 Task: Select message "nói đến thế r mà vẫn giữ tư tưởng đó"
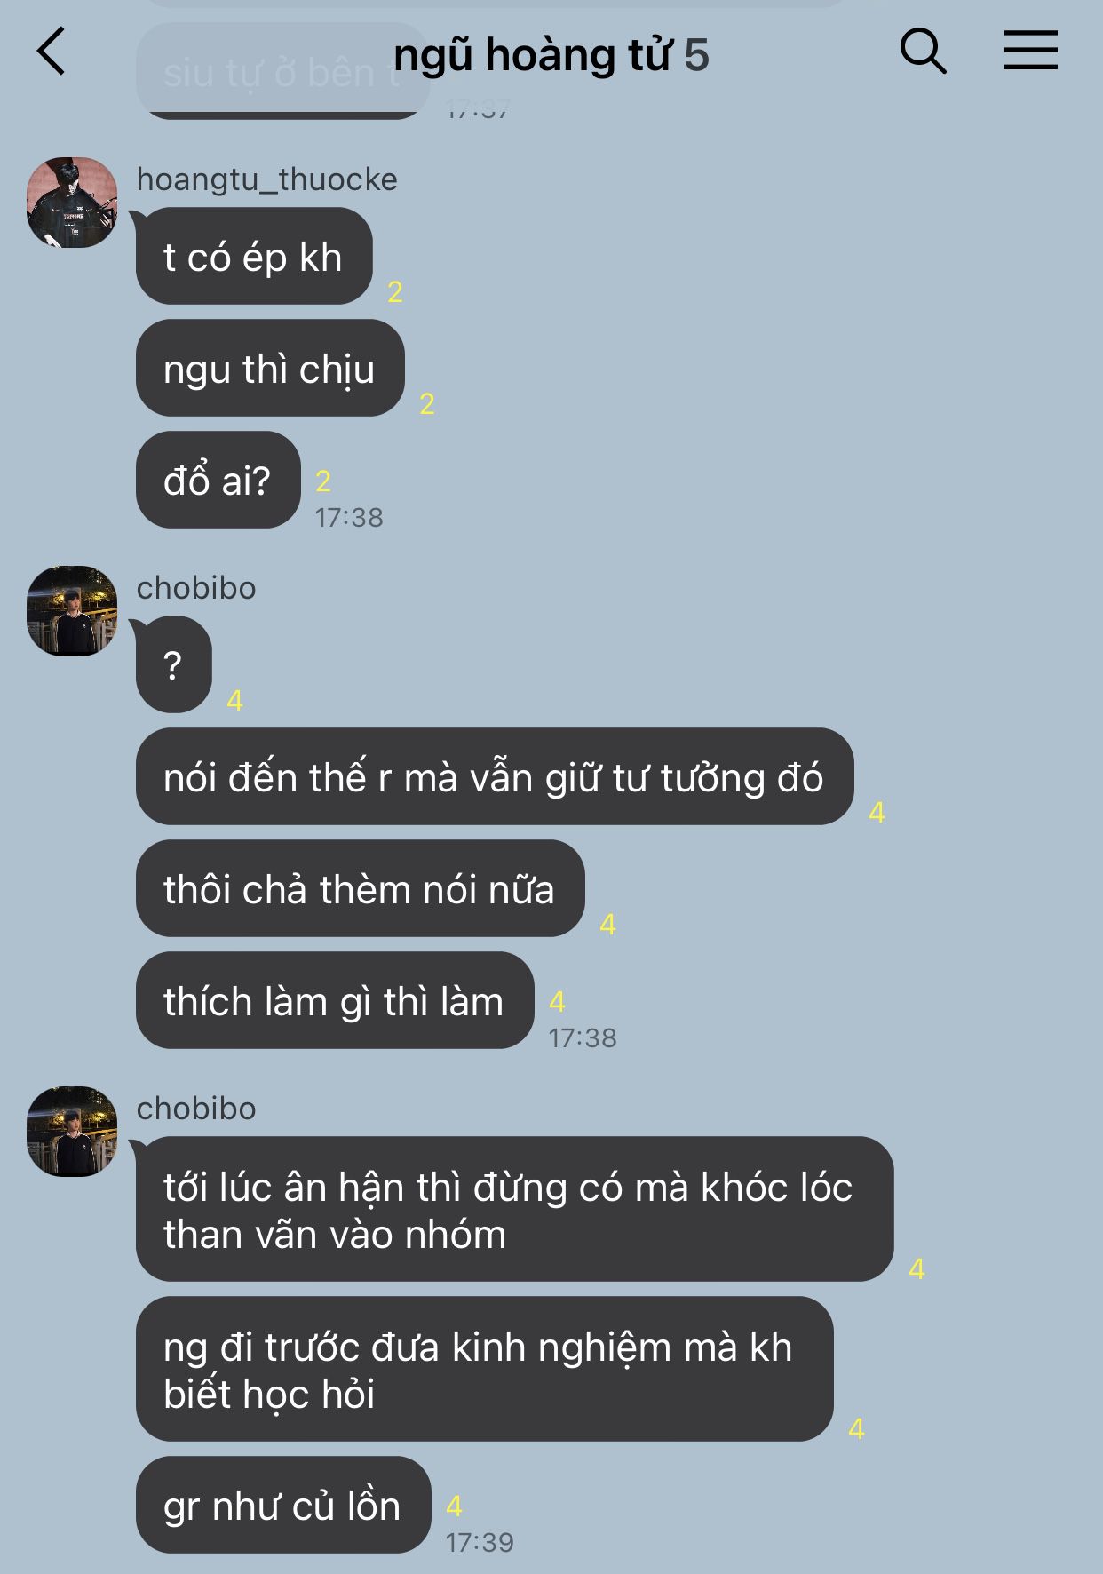click(495, 777)
